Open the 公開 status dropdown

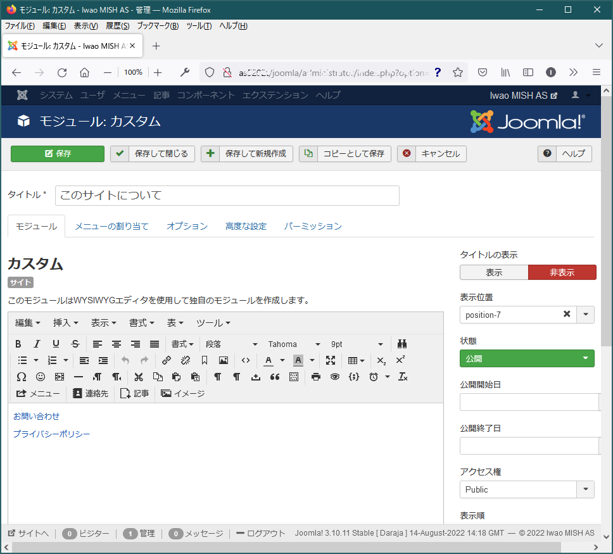coord(527,358)
